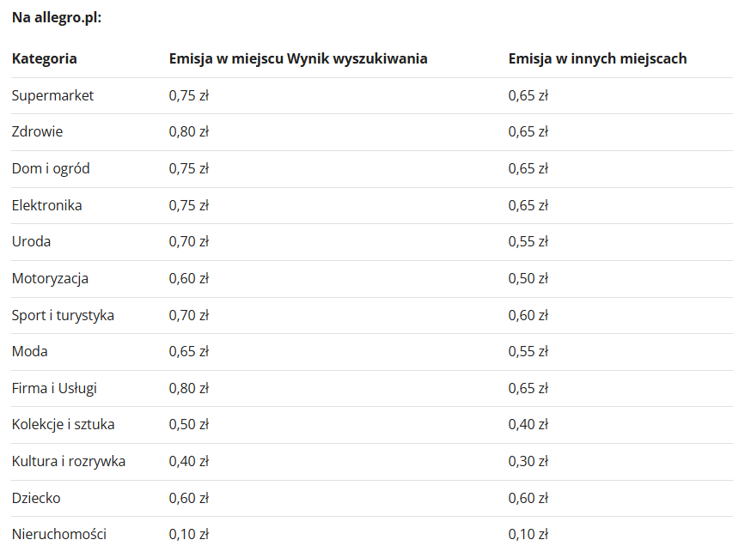The width and height of the screenshot is (745, 552).
Task: Select the Firma i Usługi cell
Action: click(x=54, y=388)
